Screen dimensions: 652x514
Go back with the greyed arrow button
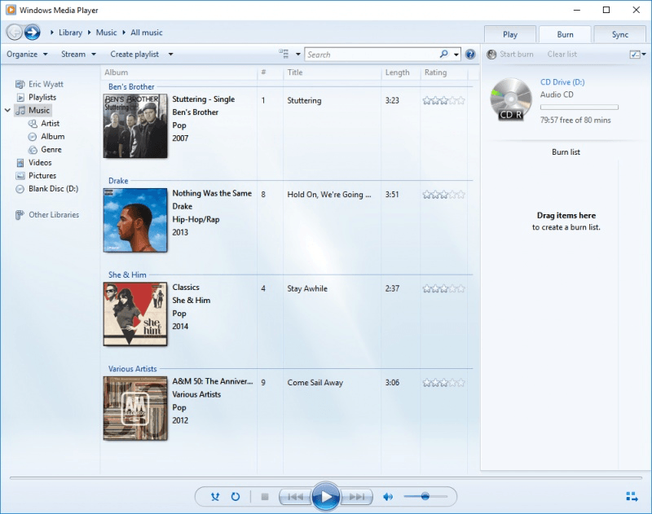click(15, 33)
